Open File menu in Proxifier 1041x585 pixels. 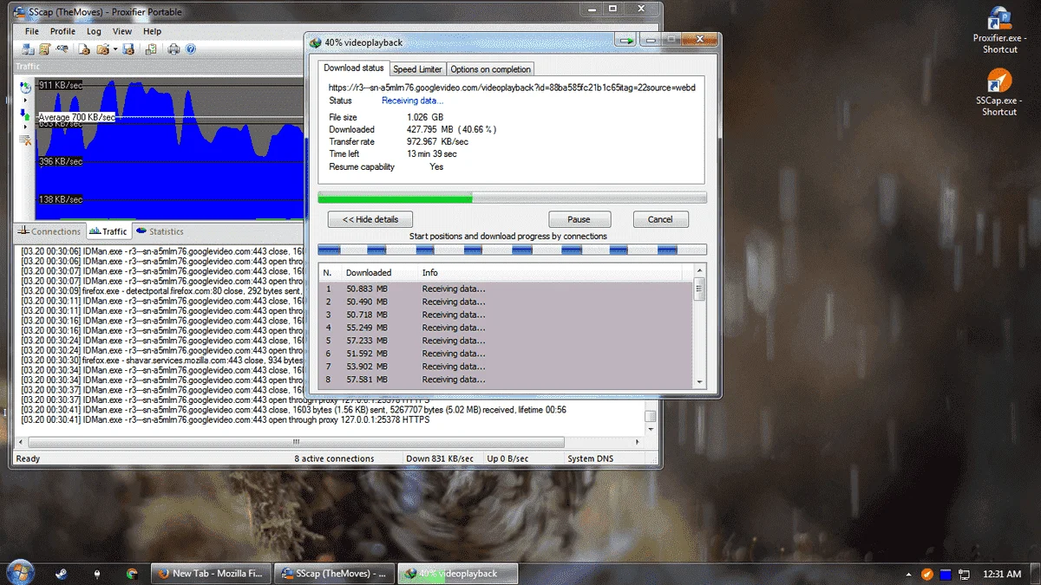pos(32,31)
